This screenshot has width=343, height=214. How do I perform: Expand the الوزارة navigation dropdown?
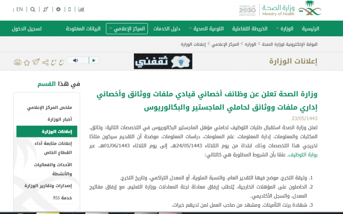point(285,29)
